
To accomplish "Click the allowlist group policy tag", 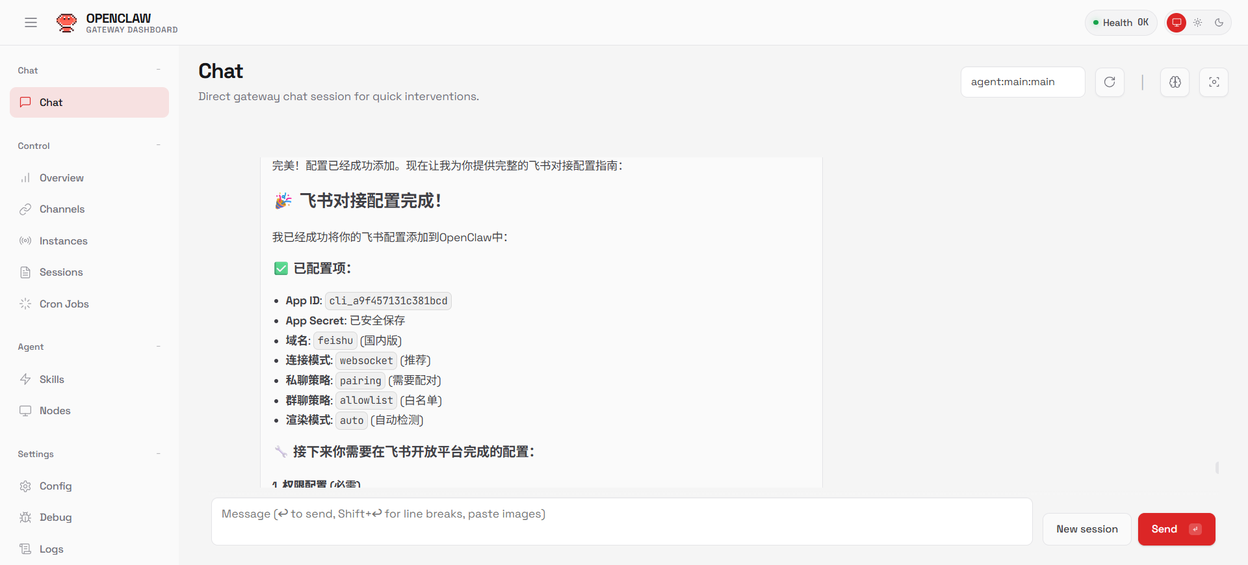I will point(367,401).
